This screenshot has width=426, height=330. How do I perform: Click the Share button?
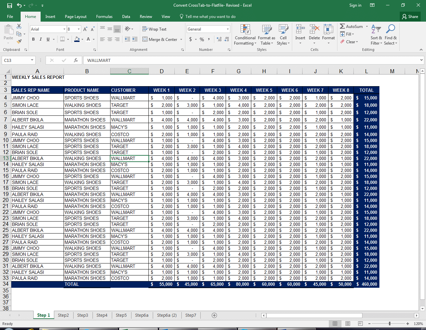click(410, 17)
